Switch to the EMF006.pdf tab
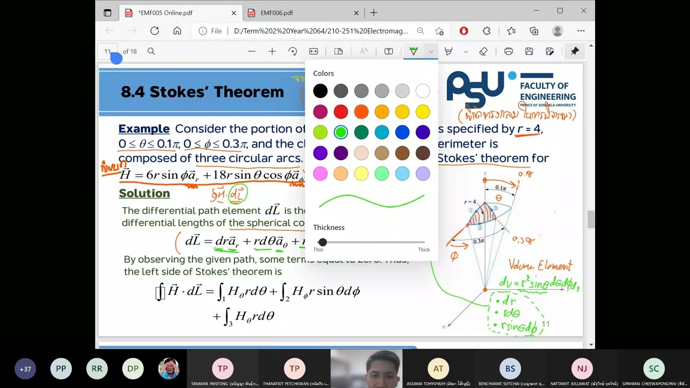Image resolution: width=690 pixels, height=388 pixels. tap(303, 13)
